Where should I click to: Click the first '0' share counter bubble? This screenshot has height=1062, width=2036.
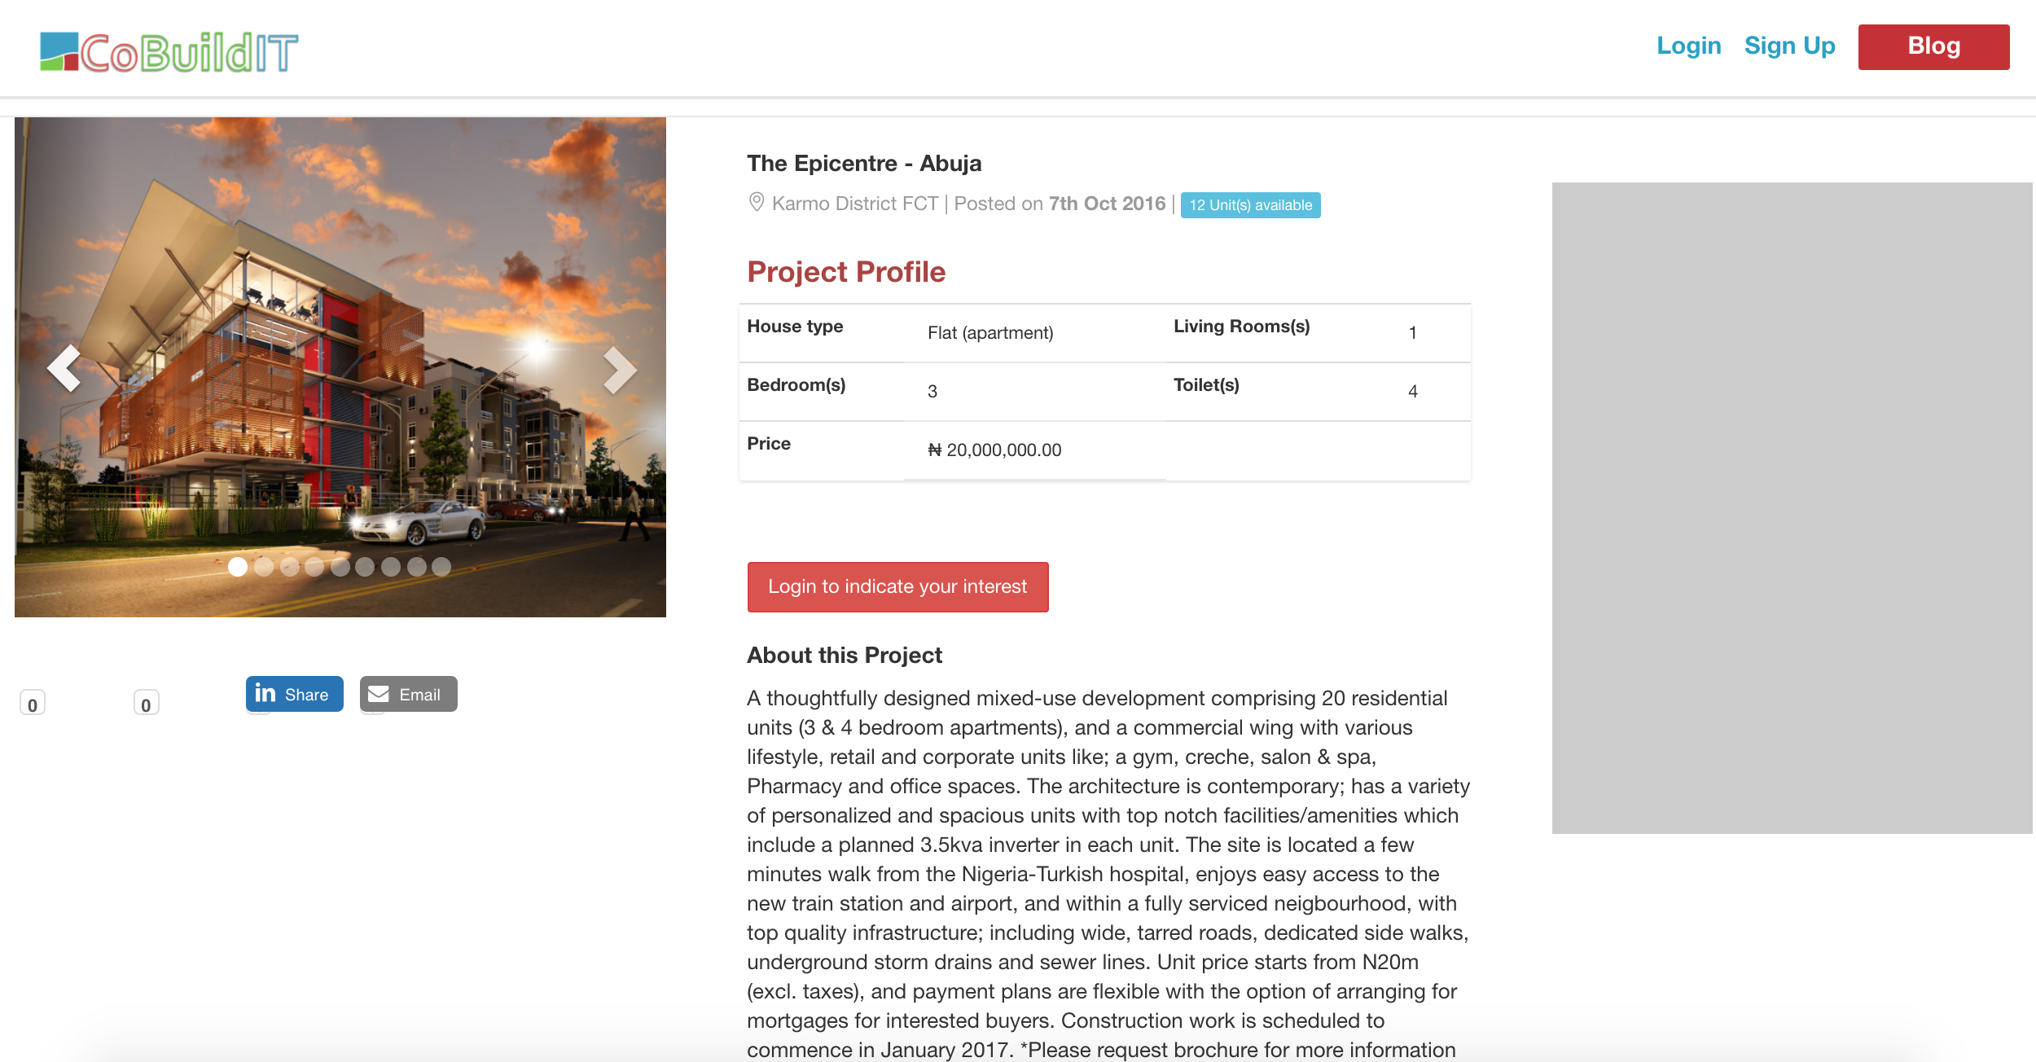(x=32, y=702)
